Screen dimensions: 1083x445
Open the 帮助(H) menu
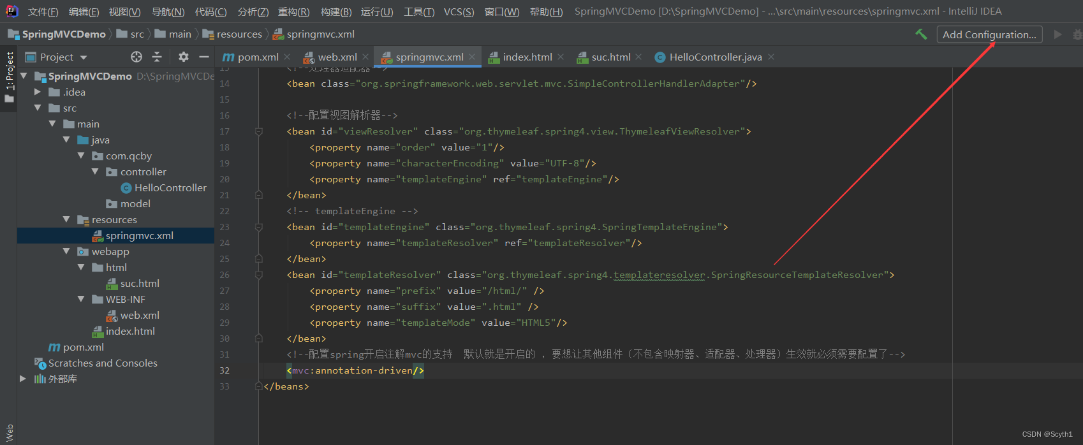546,11
